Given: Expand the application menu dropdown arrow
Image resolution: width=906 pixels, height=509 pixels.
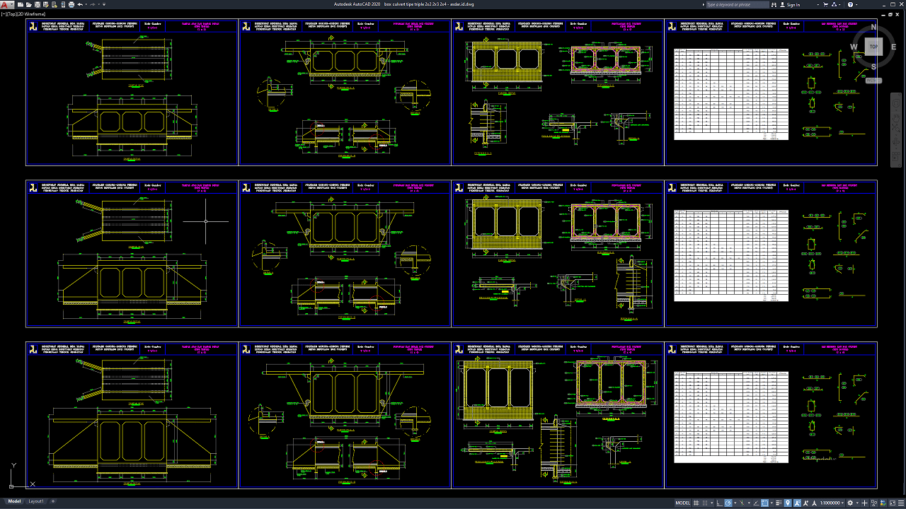Looking at the screenshot, I should [x=11, y=4].
